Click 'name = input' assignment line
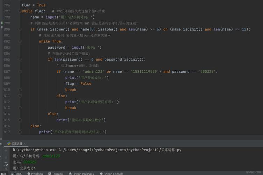The height and width of the screenshot is (175, 263). point(63,17)
